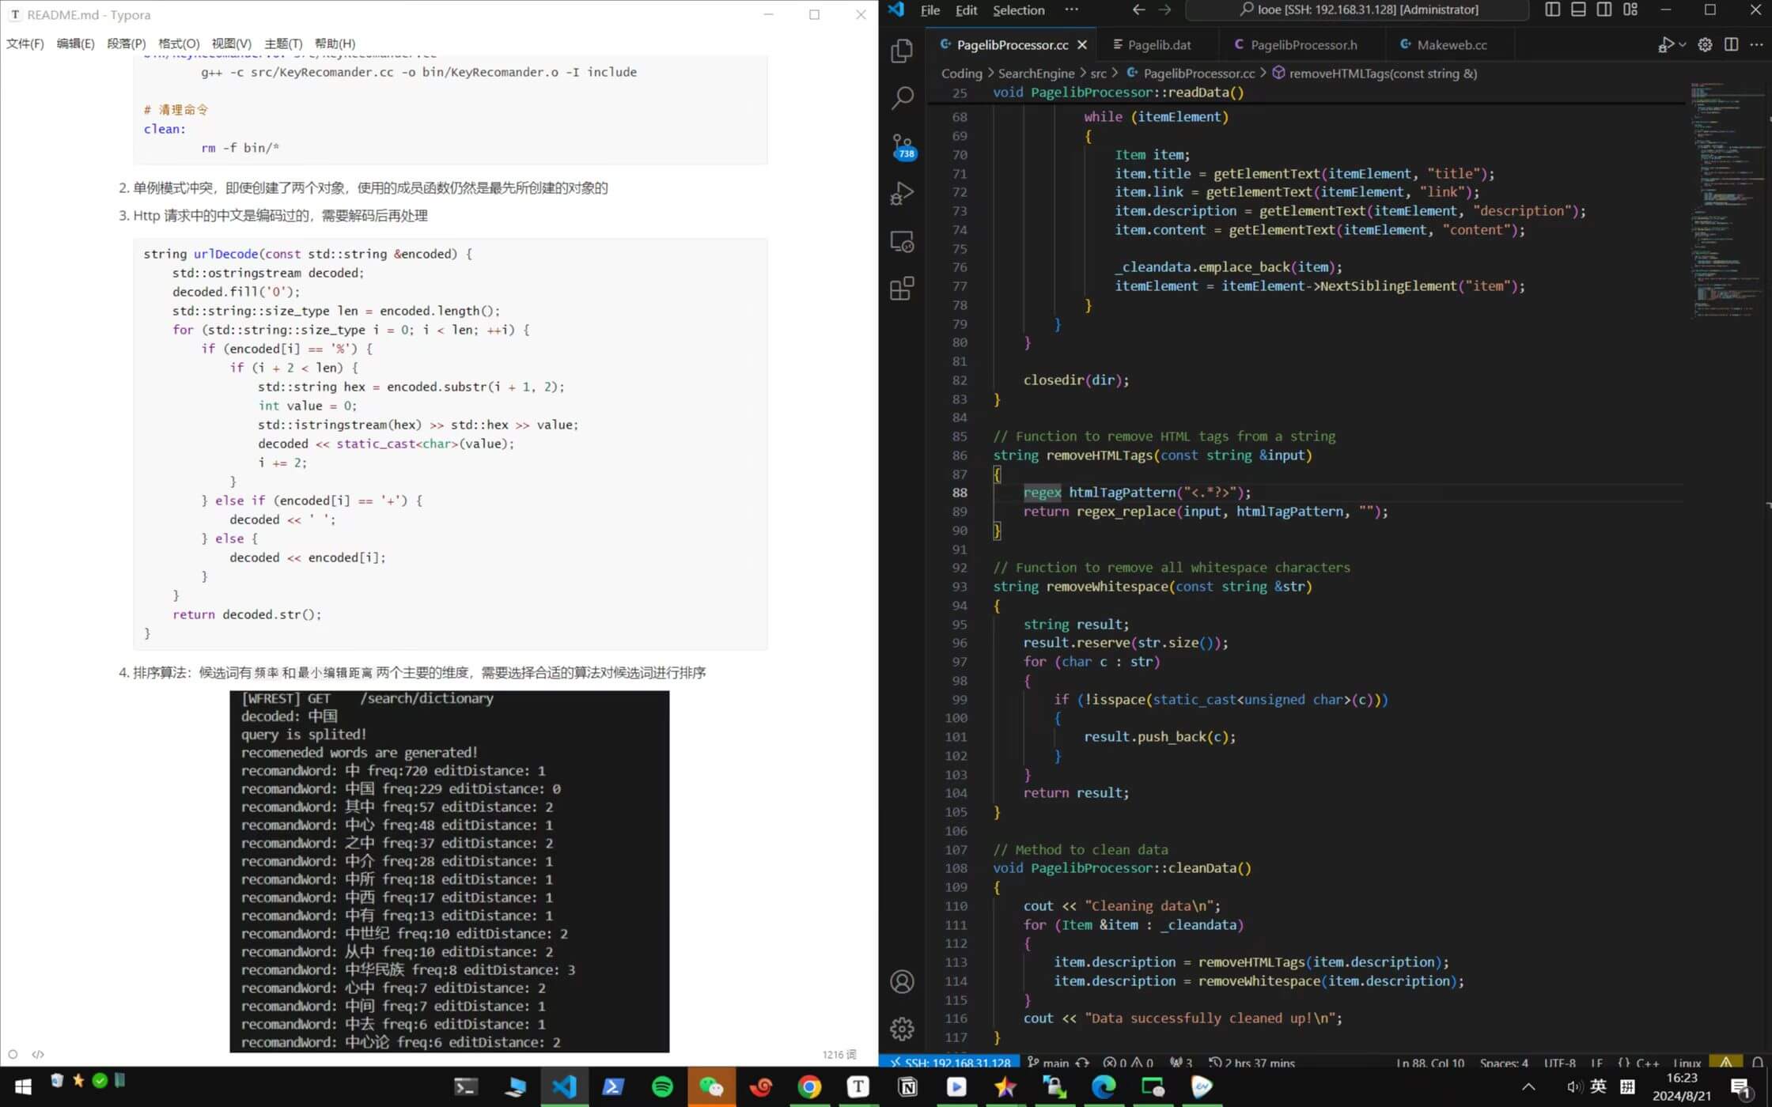Open run button dropdown arrow in editor
The height and width of the screenshot is (1107, 1772).
click(x=1682, y=45)
